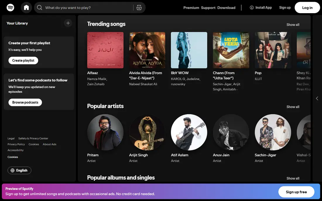Image resolution: width=322 pixels, height=201 pixels.
Task: Open the Chann Udta Teer cover
Action: coord(231,50)
